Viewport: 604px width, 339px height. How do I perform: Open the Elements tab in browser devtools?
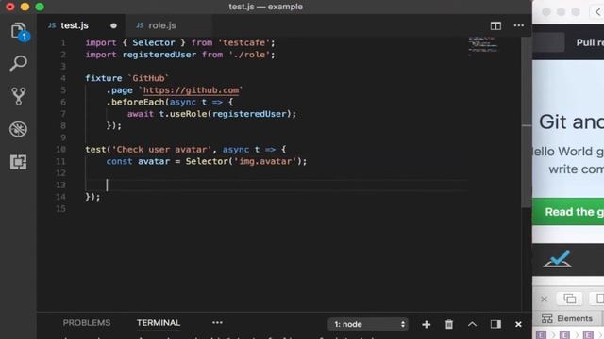pyautogui.click(x=566, y=318)
